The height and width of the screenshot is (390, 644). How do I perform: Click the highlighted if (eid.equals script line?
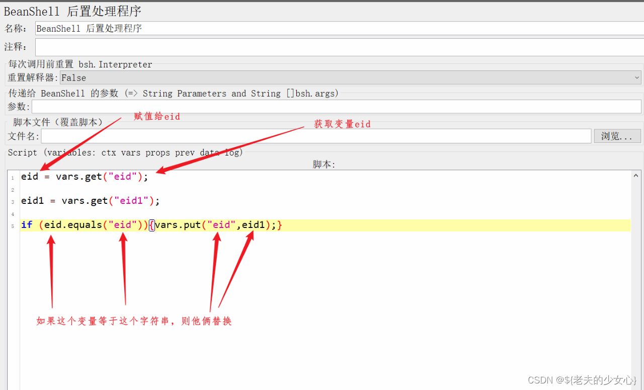click(326, 225)
